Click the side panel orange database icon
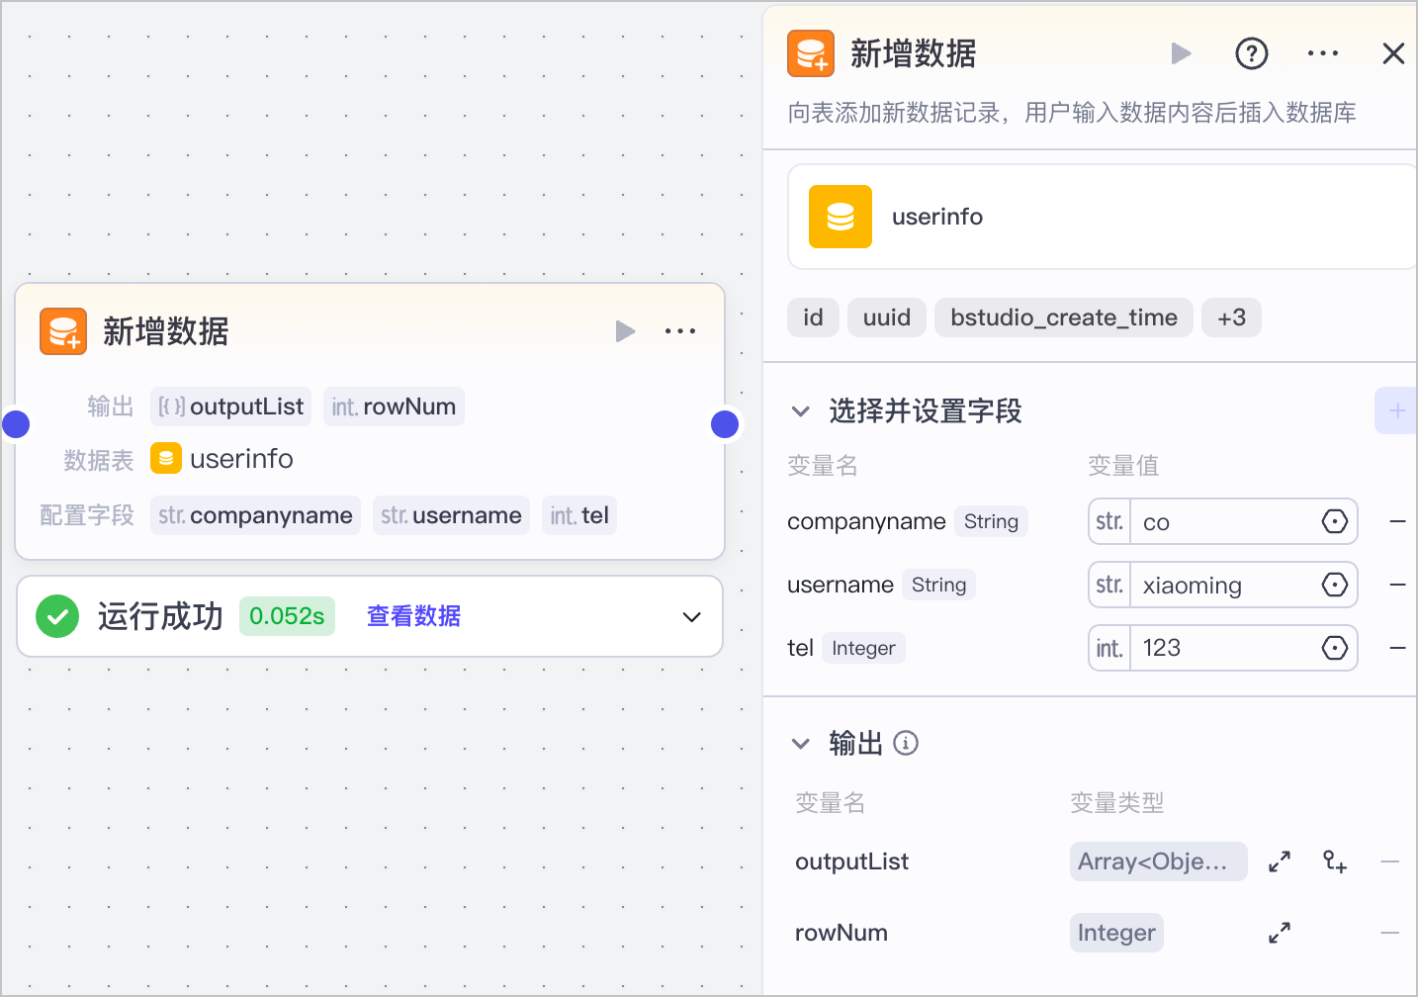Viewport: 1418px width, 997px height. pyautogui.click(x=811, y=53)
